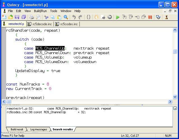Open Find with the magnifying glass icon
Viewport: 179px width, 139px height.
coord(66,17)
